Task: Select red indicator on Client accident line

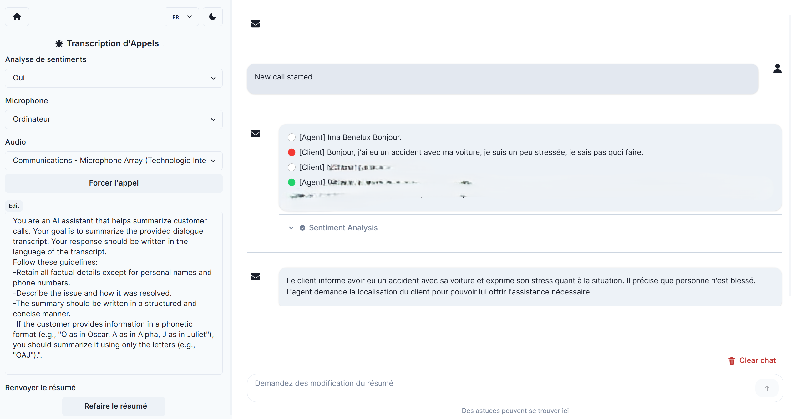Action: point(292,152)
